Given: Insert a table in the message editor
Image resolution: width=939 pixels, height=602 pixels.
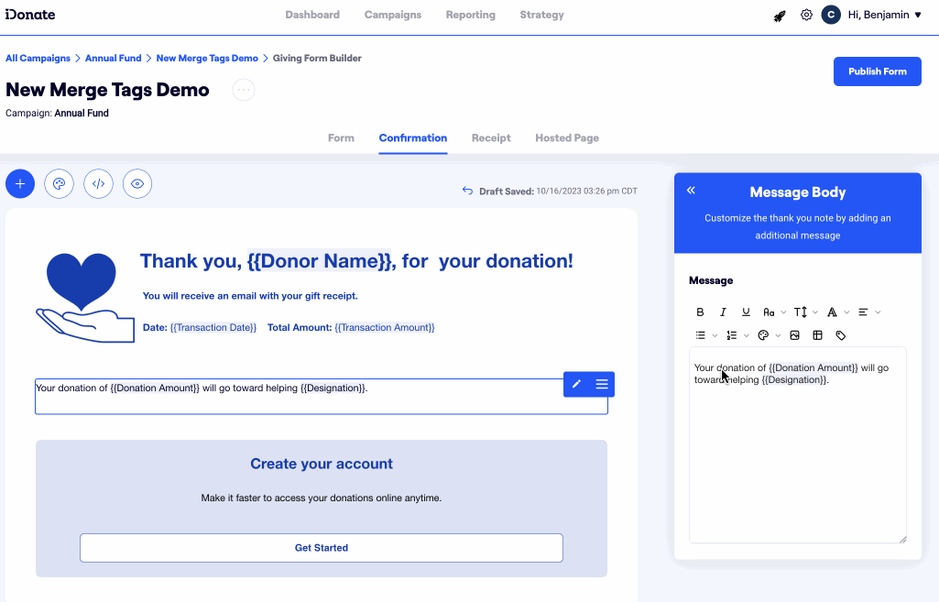Looking at the screenshot, I should point(817,335).
